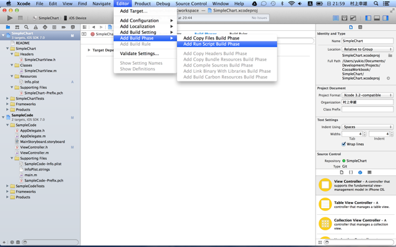Viewport: 396px width, 247px height.
Task: Show the File inspector tab icon
Action: 351,27
